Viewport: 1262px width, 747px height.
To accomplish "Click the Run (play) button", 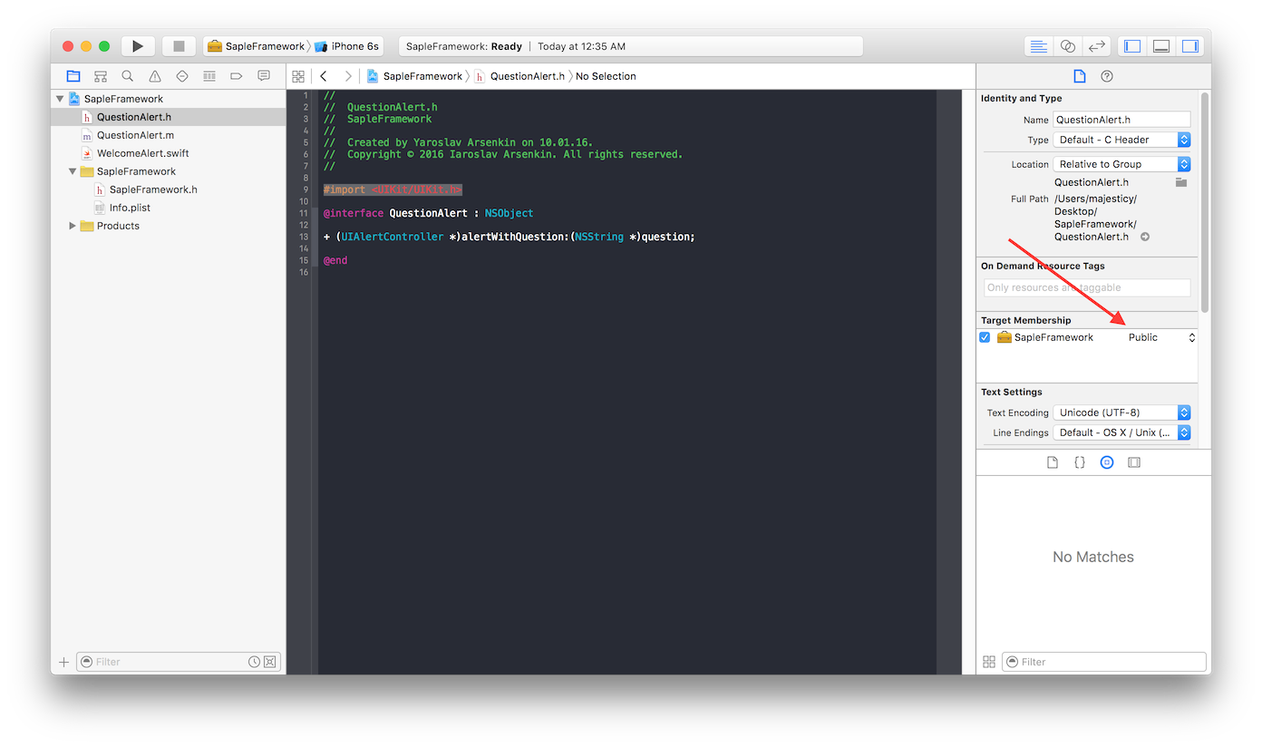I will [x=138, y=46].
